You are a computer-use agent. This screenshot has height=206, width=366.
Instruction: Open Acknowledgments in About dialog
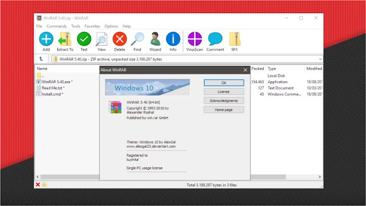coord(224,101)
